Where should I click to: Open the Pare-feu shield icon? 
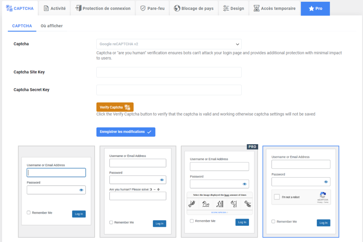(x=143, y=8)
